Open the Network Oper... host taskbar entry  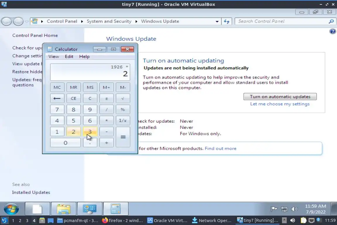[212, 221]
